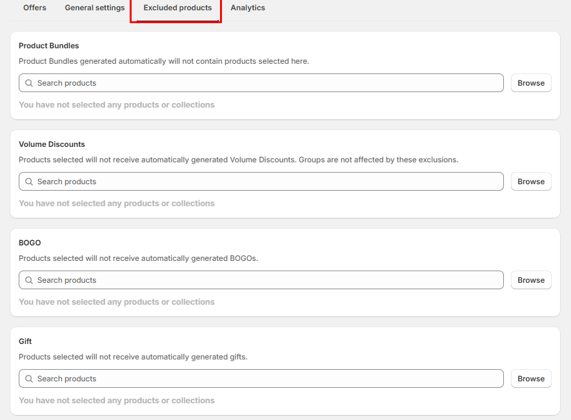The height and width of the screenshot is (420, 571).
Task: Click the magnifier icon in BOGO search
Action: (x=29, y=280)
